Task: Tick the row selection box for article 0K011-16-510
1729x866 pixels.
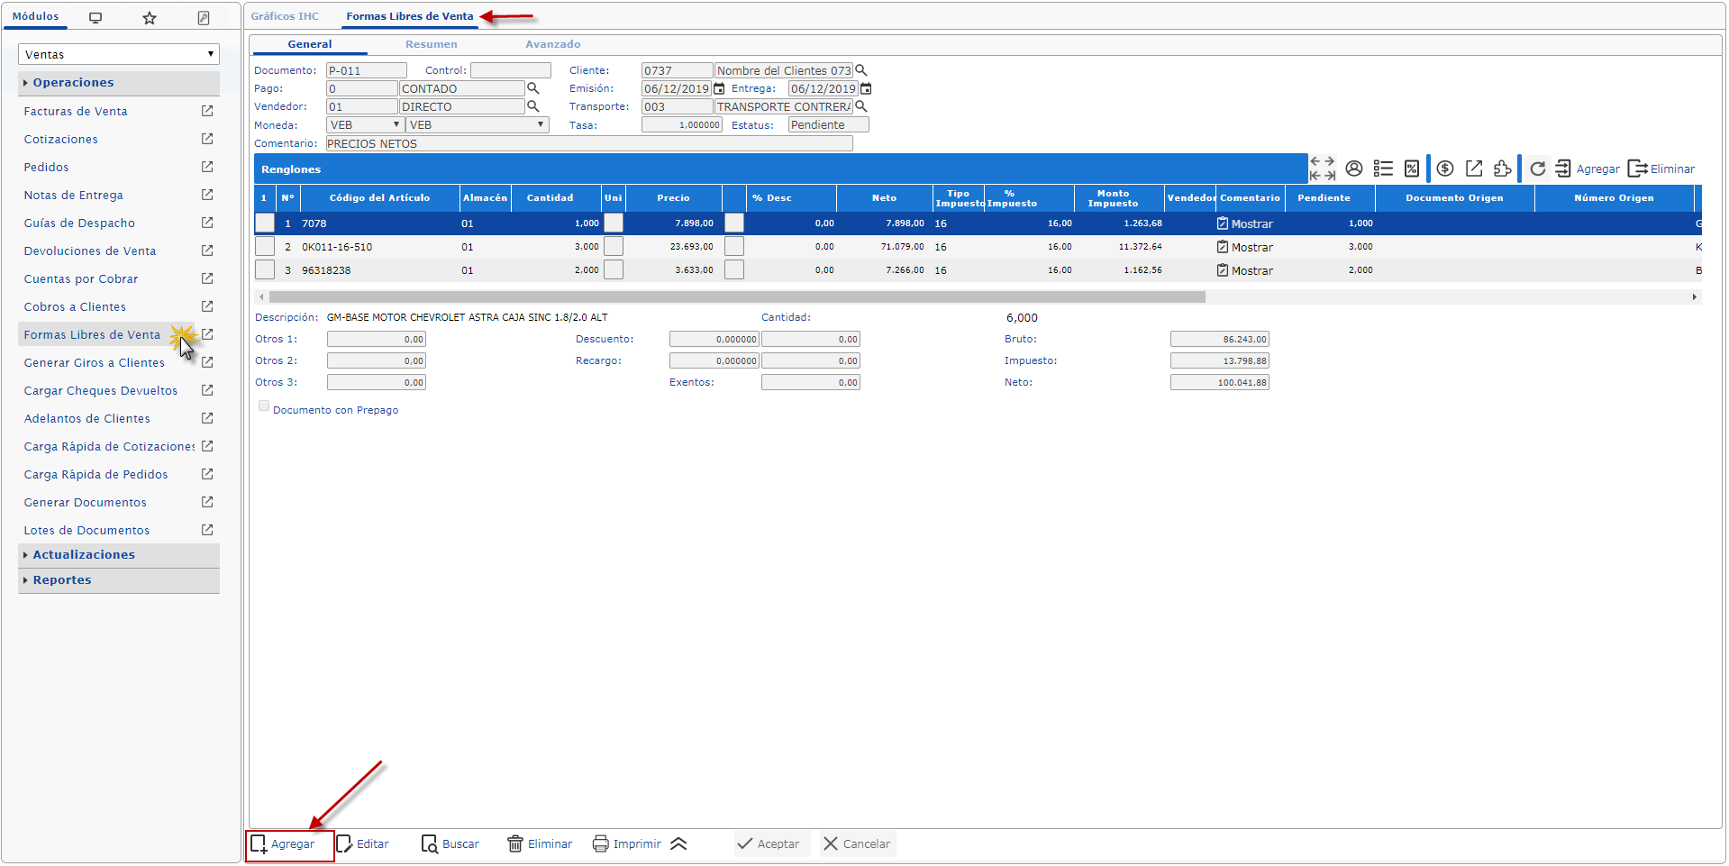Action: pos(265,246)
